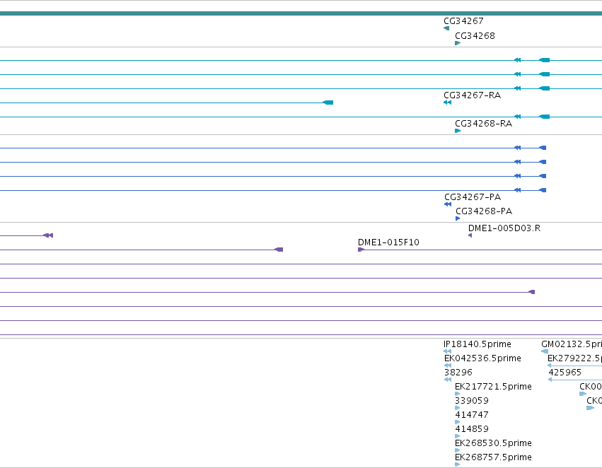Select the cyan exon block on the CG34267-RA row
Screen dimensions: 602x468
pos(328,103)
